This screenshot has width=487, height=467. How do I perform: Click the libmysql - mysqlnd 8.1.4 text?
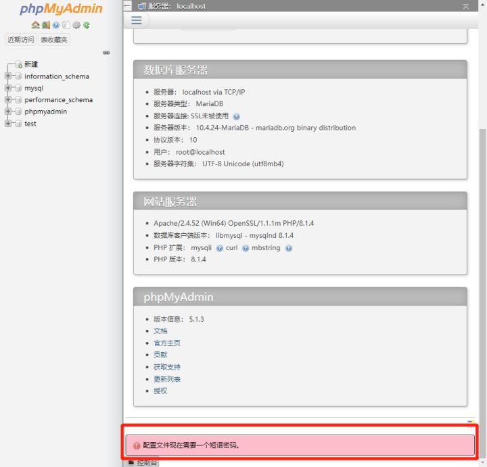(x=254, y=235)
